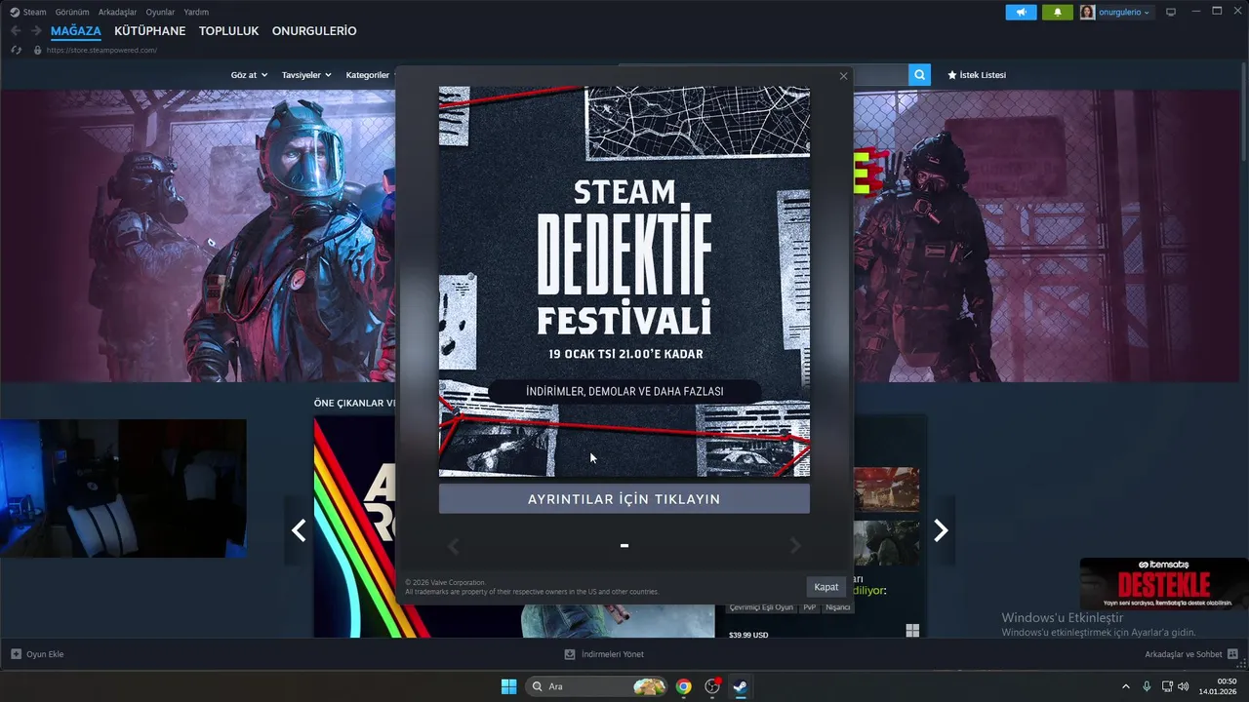Open the Oyunlar menu
The height and width of the screenshot is (702, 1249).
160,12
